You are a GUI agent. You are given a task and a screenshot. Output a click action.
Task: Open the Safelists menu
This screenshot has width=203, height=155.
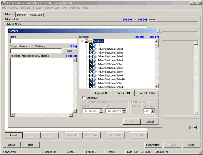(26, 8)
